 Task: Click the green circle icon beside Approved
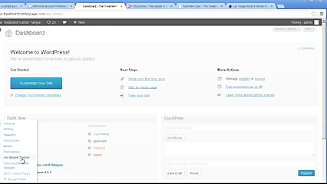pyautogui.click(x=90, y=141)
